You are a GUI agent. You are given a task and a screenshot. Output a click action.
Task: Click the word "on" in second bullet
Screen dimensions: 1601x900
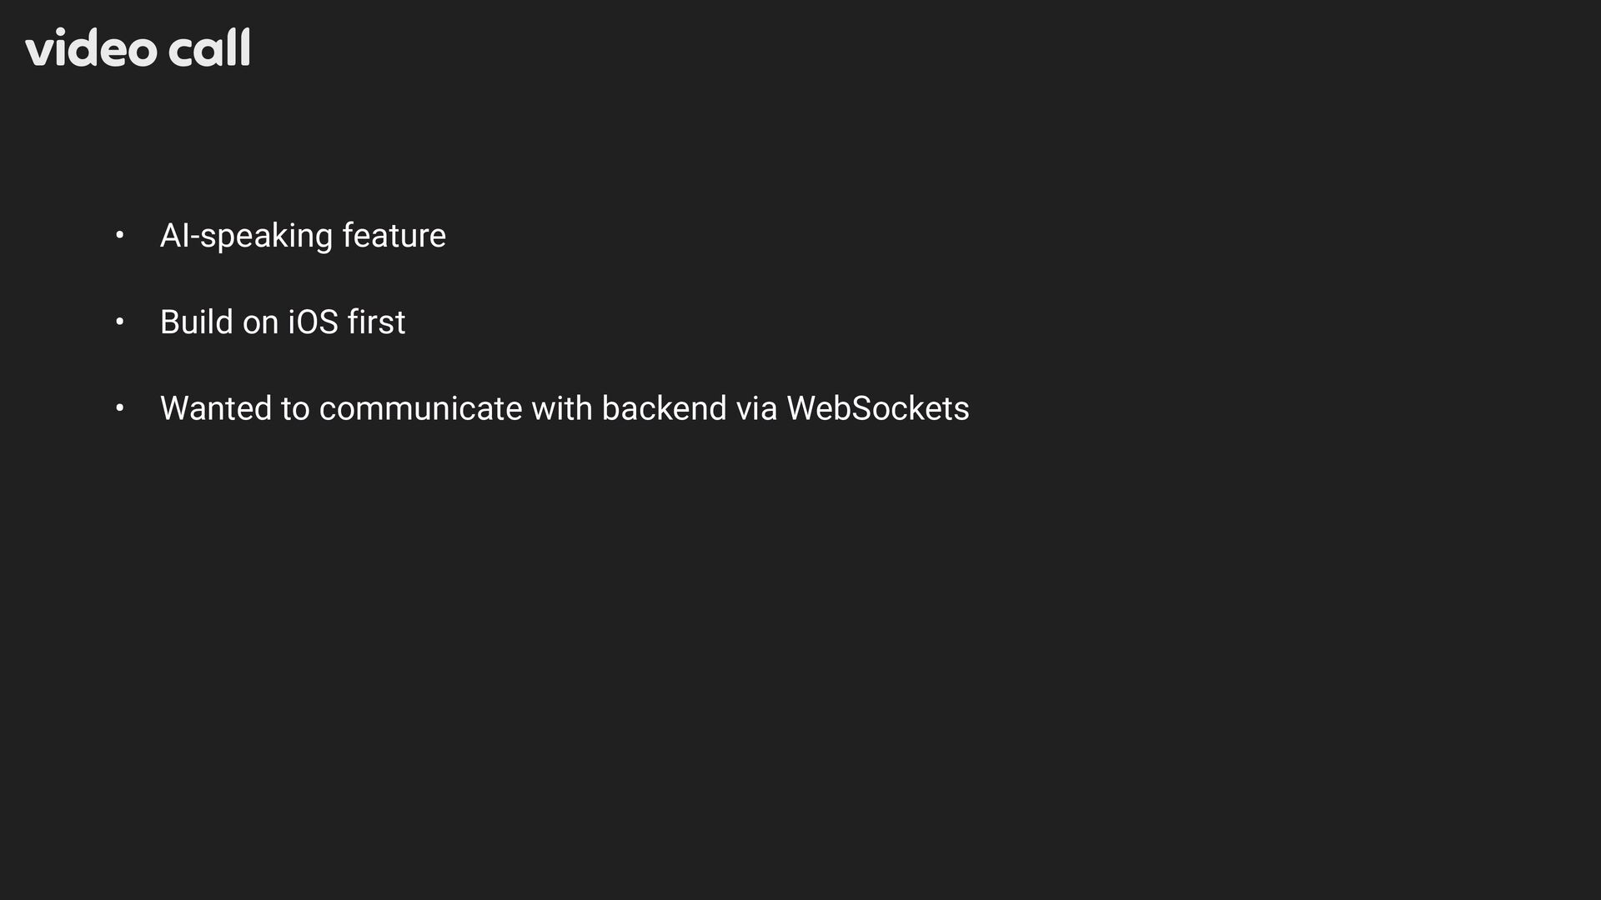coord(260,322)
